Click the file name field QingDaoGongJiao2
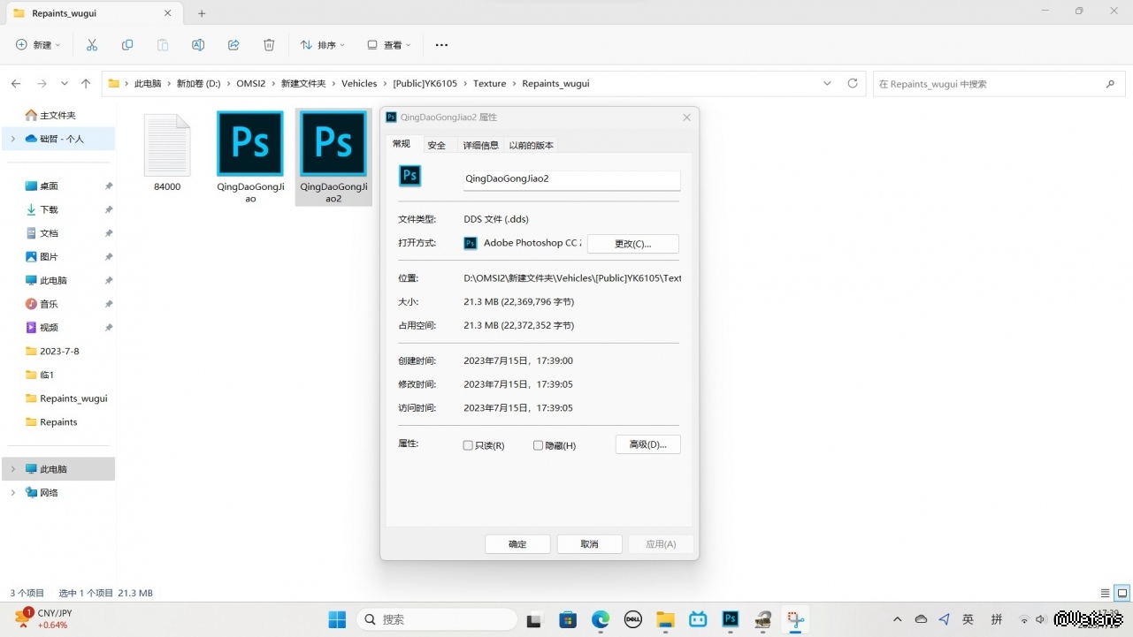Screen dimensions: 1133x637 click(571, 179)
